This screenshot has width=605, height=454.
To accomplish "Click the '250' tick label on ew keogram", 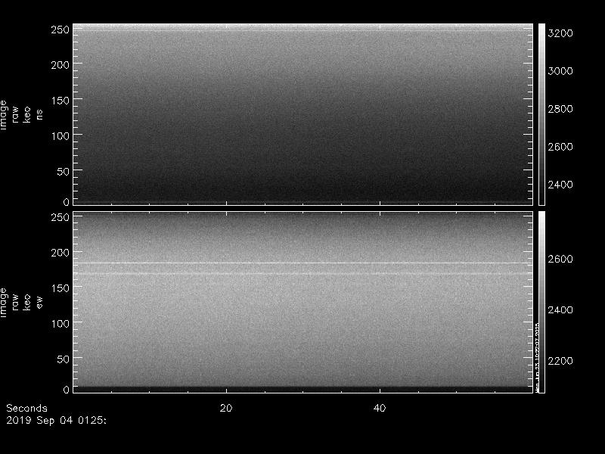I will (x=60, y=217).
